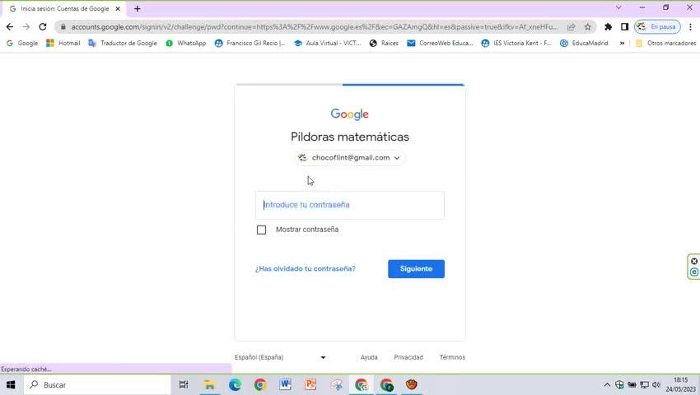Open IES Victoria Kent bookmark
This screenshot has width=700, height=395.
[x=516, y=43]
